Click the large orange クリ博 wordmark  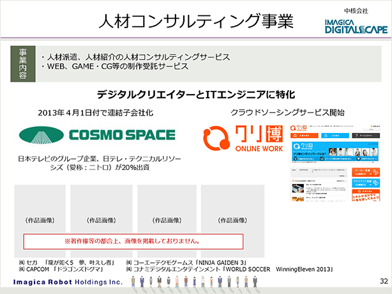pyautogui.click(x=259, y=135)
